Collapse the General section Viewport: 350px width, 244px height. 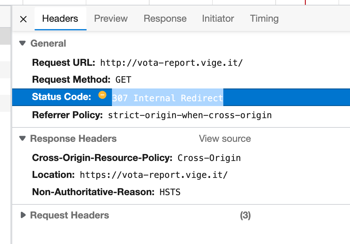pos(22,43)
